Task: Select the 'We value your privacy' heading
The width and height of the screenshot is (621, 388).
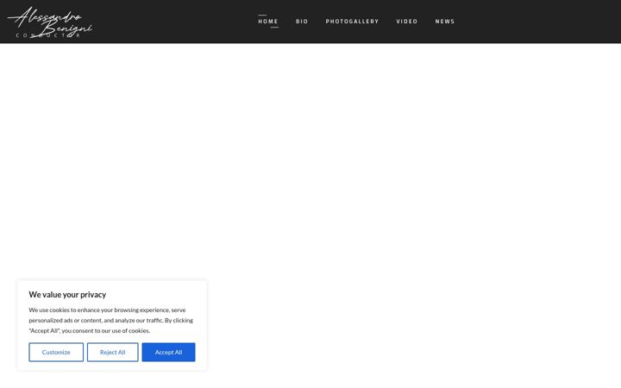Action: coord(67,295)
